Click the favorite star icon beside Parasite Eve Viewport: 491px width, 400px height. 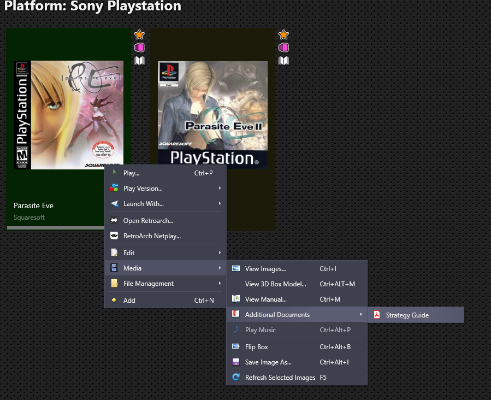click(x=139, y=34)
